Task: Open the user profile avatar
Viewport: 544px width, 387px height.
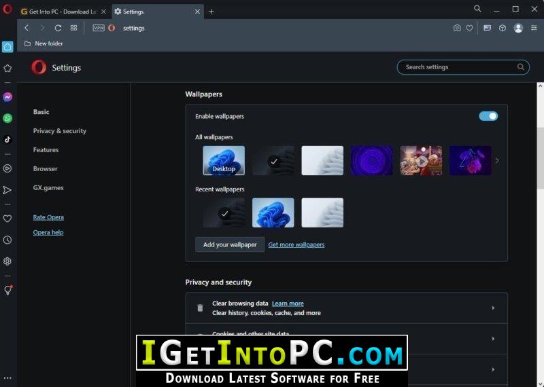Action: tap(518, 28)
